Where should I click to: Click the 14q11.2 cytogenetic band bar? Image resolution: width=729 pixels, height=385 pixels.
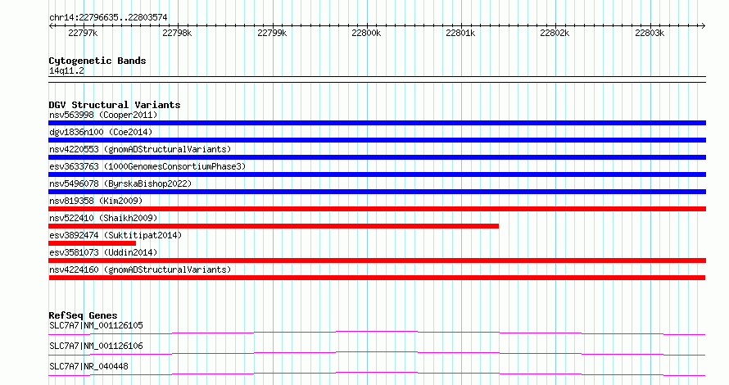(x=377, y=79)
